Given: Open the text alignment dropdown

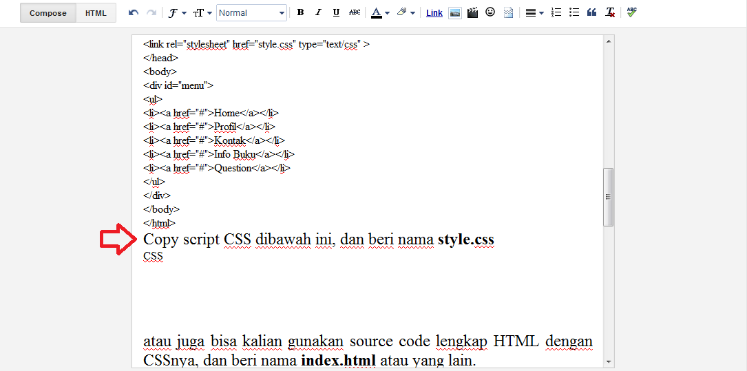Looking at the screenshot, I should pyautogui.click(x=534, y=13).
